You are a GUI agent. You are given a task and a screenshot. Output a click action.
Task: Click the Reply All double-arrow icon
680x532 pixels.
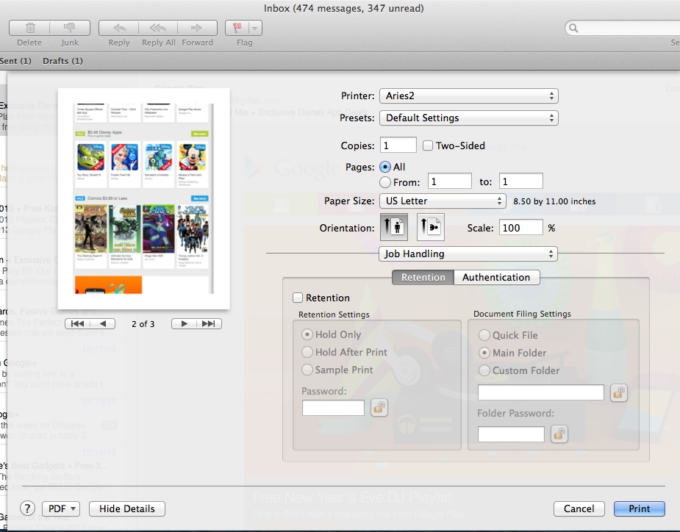click(158, 28)
